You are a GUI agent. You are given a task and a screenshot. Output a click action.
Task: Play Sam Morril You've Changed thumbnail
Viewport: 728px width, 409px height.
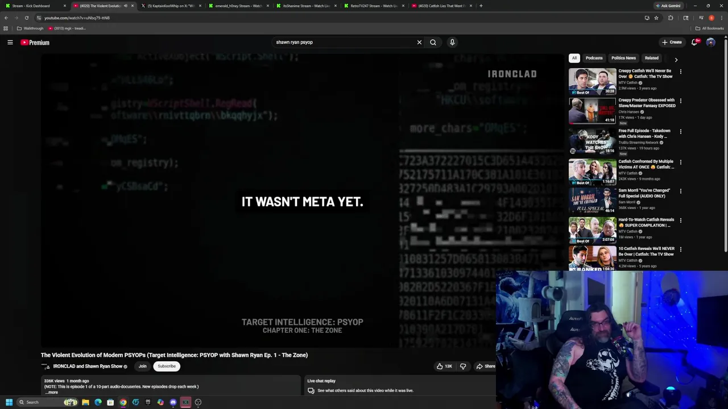(x=592, y=201)
